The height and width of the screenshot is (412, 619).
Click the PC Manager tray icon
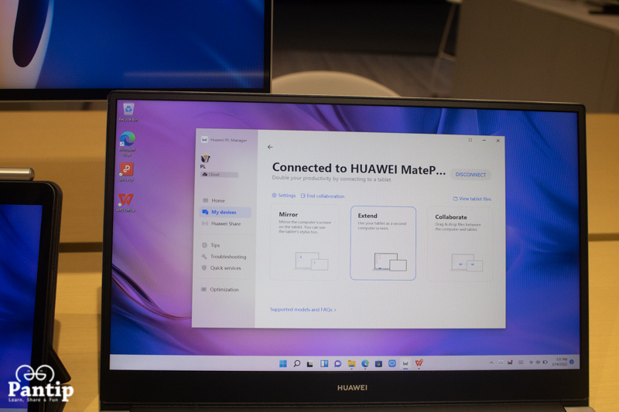tap(510, 363)
